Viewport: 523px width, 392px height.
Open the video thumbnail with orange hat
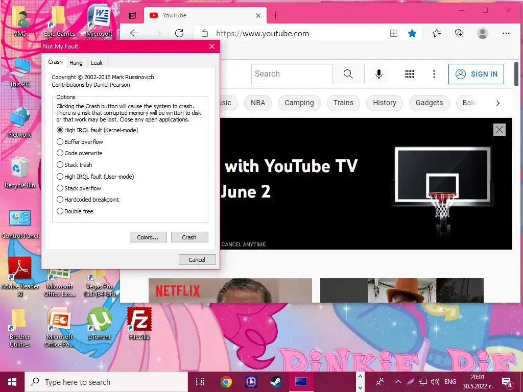(x=401, y=290)
